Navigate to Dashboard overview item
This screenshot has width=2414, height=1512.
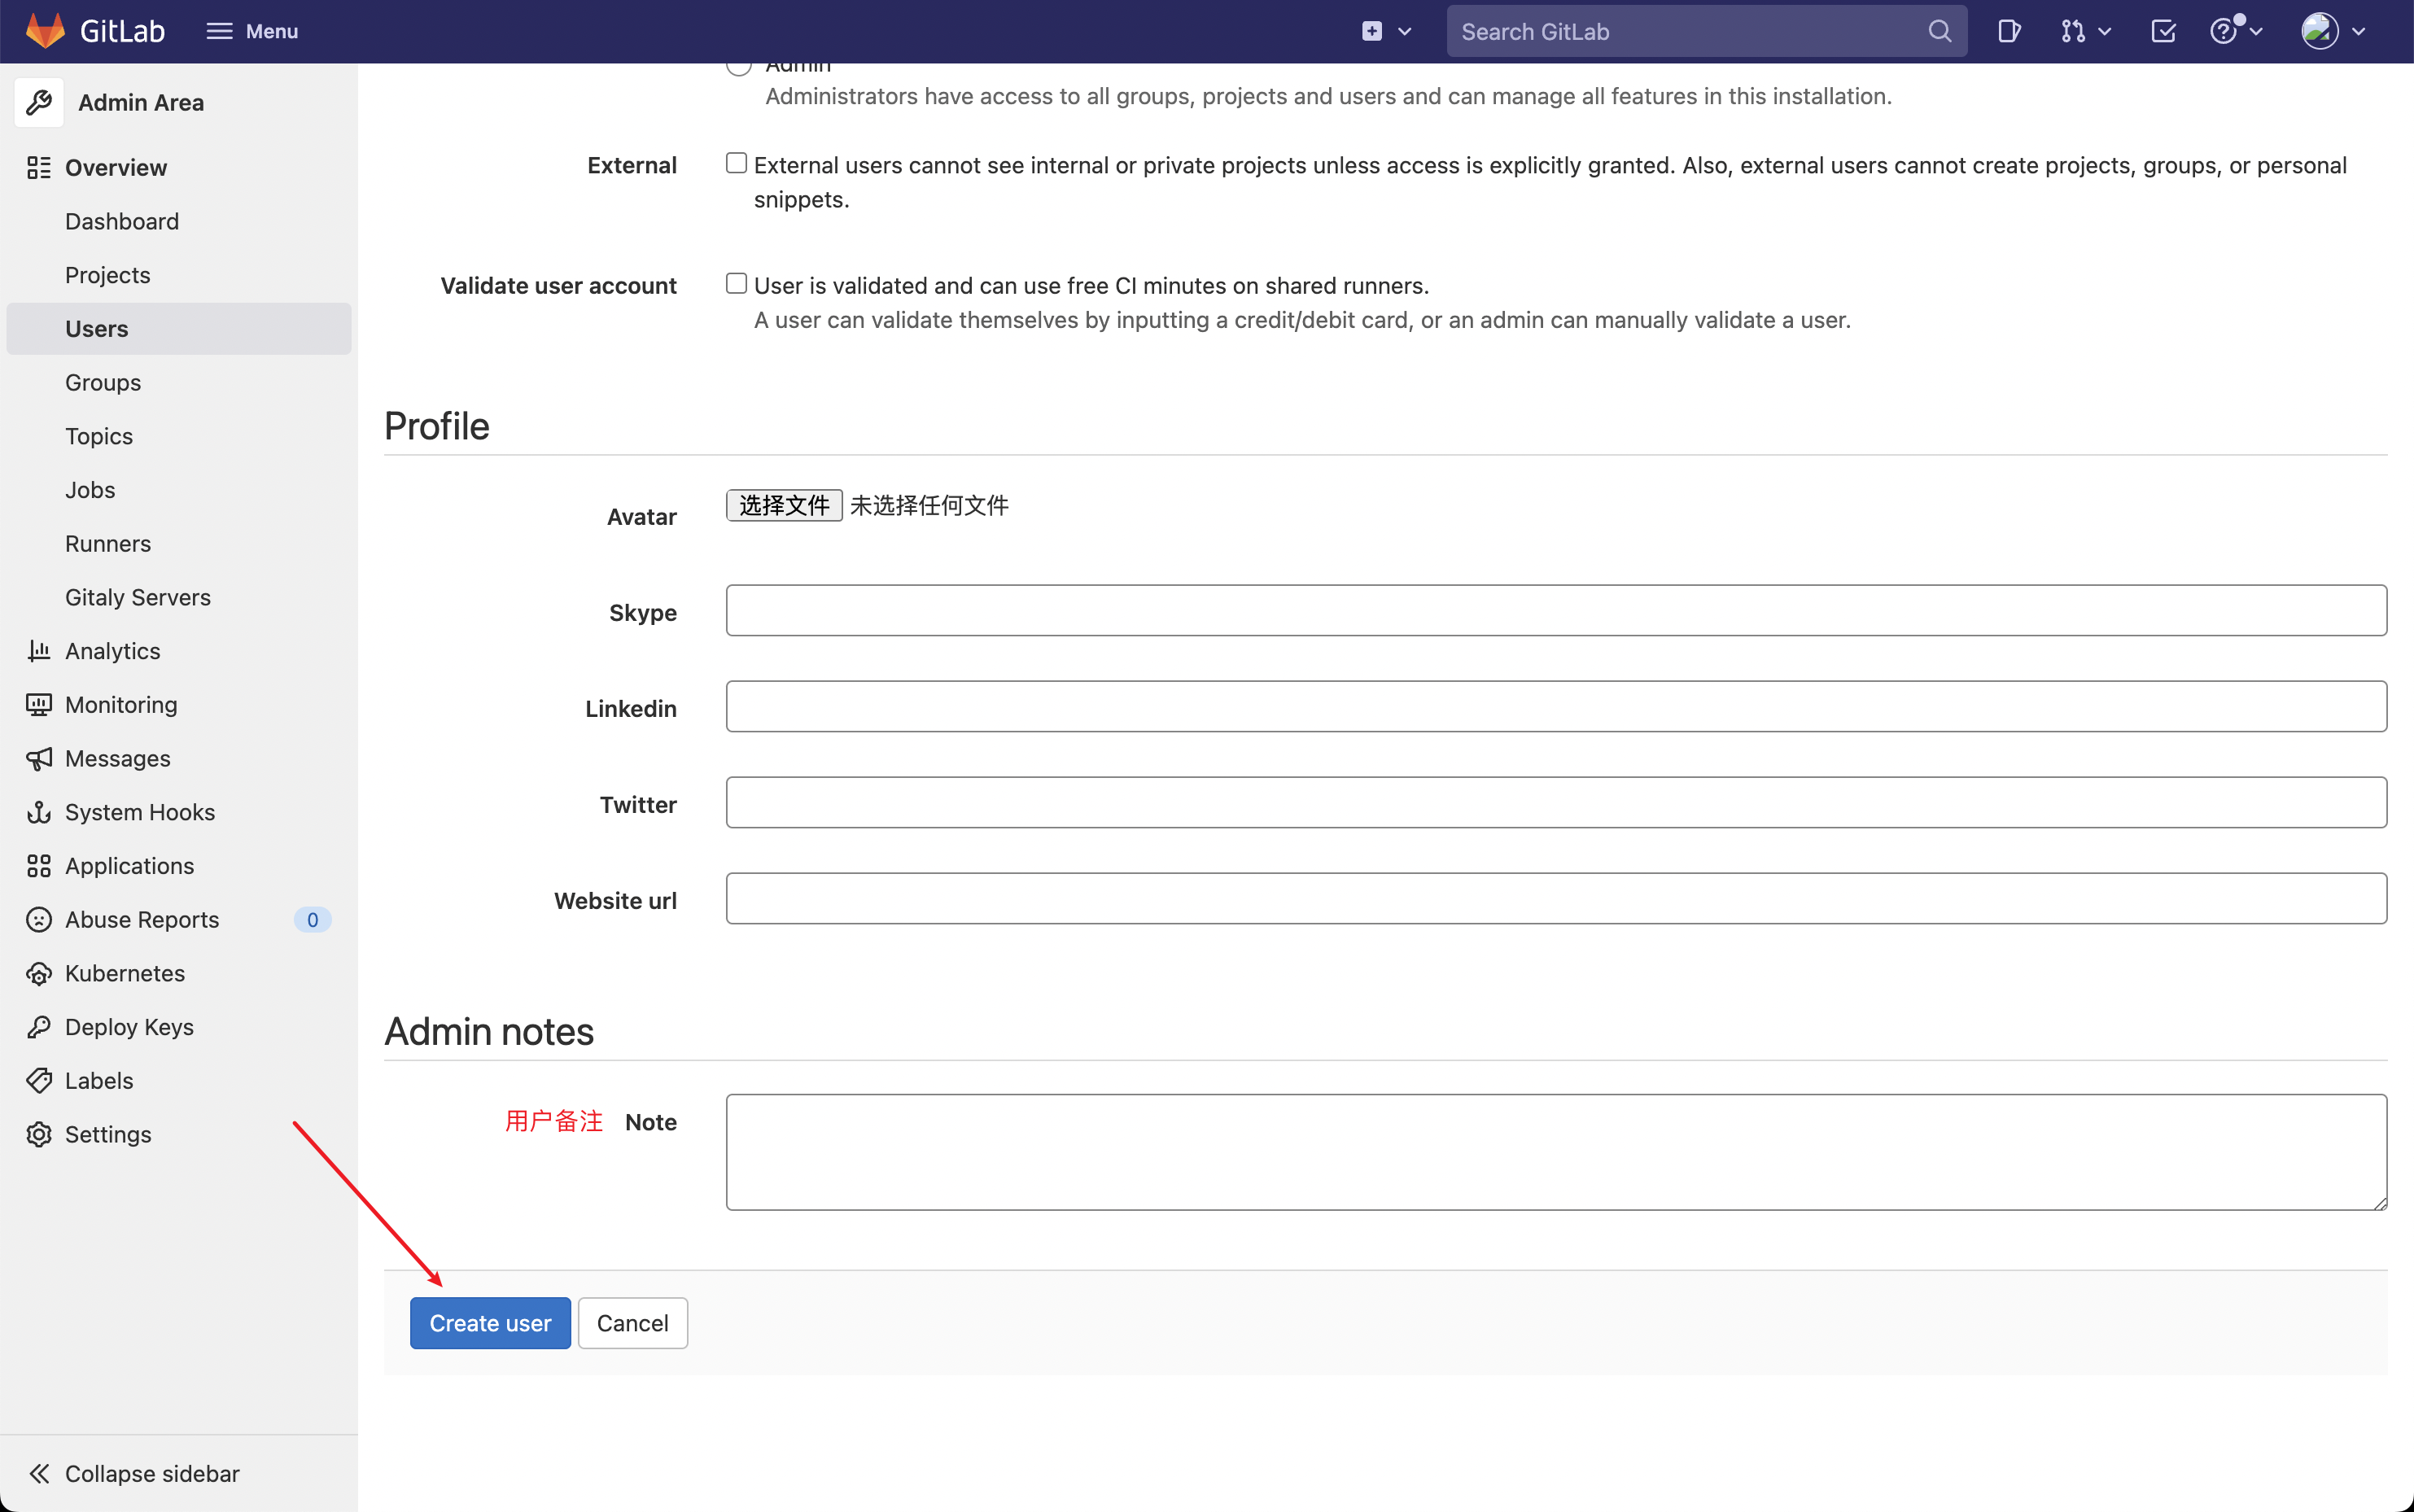pos(122,220)
